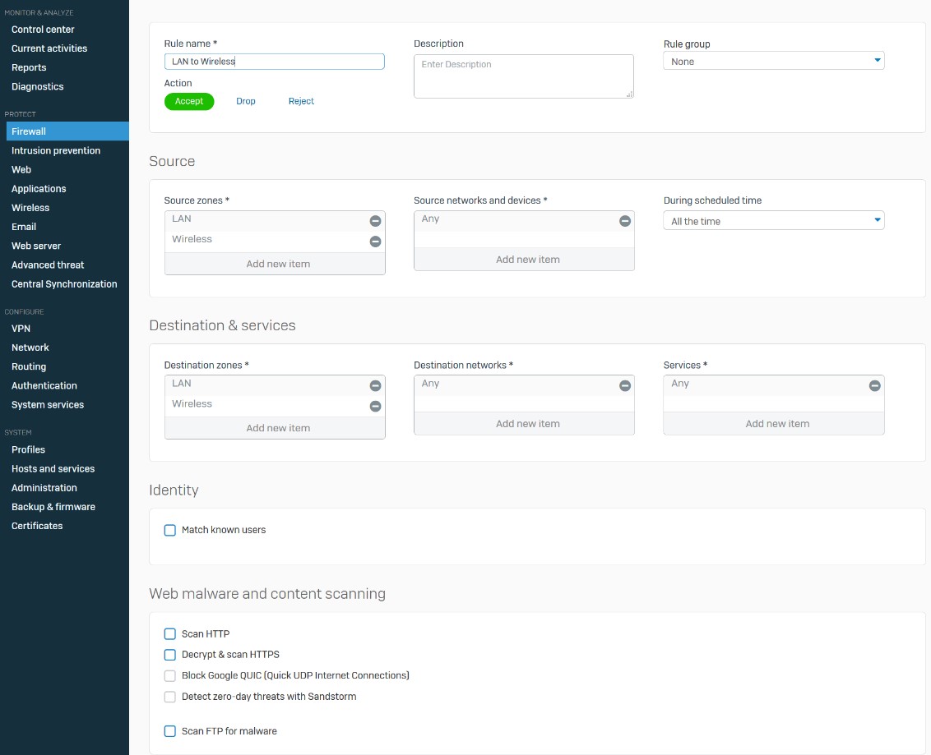Enable Match known users checkbox
931x755 pixels.
[x=170, y=531]
